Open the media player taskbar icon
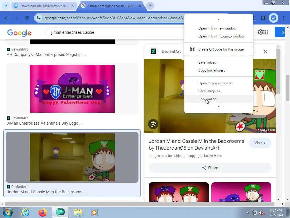The height and width of the screenshot is (218, 290). tap(95, 212)
